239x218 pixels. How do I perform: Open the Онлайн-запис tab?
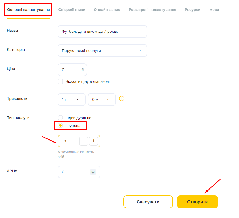[107, 10]
